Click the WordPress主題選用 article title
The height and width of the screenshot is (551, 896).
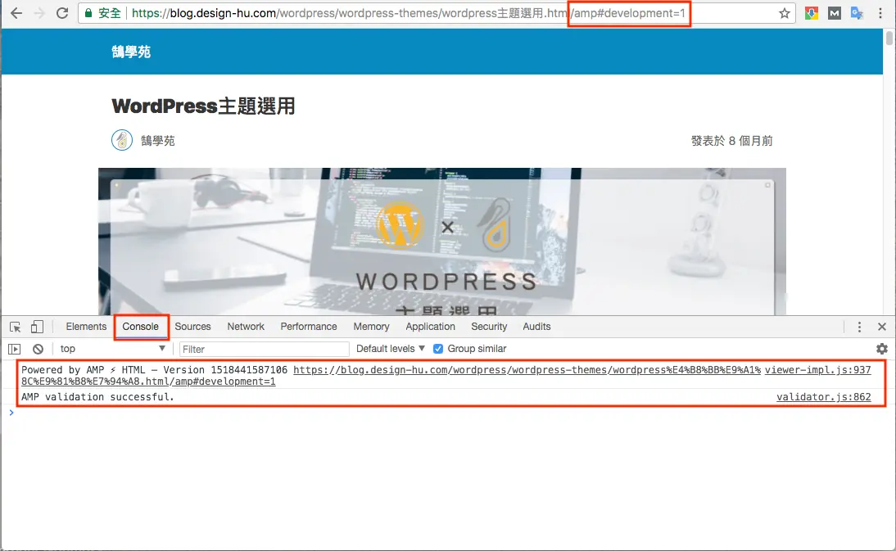point(203,106)
